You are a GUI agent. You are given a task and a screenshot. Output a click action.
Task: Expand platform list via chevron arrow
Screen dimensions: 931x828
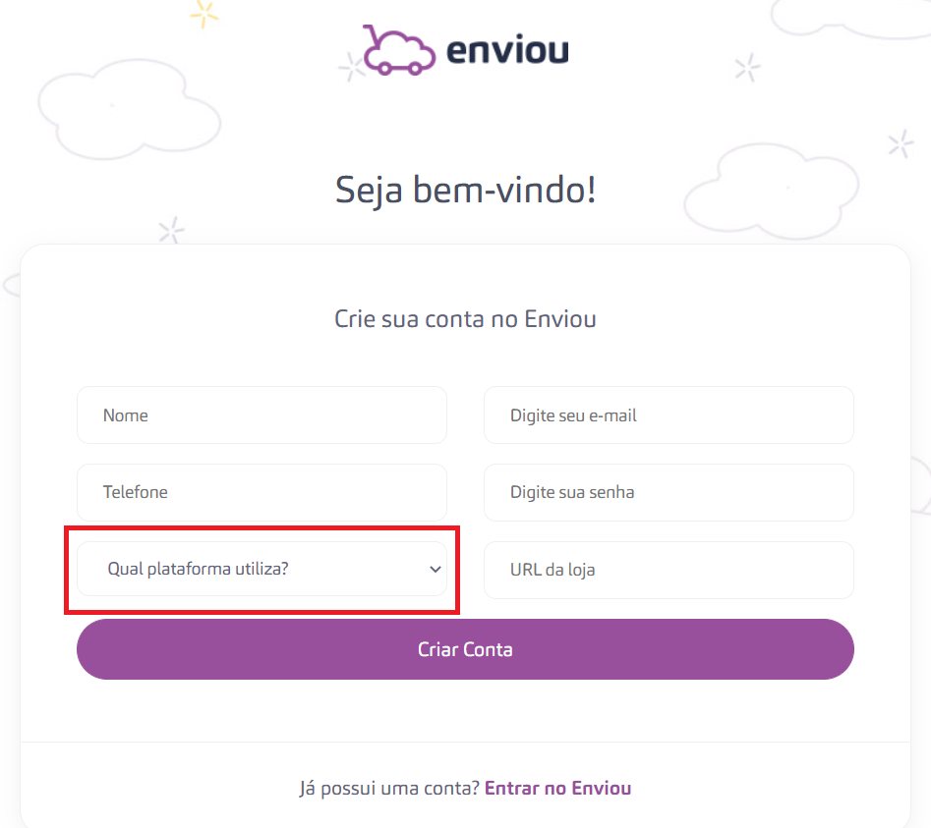pos(436,570)
